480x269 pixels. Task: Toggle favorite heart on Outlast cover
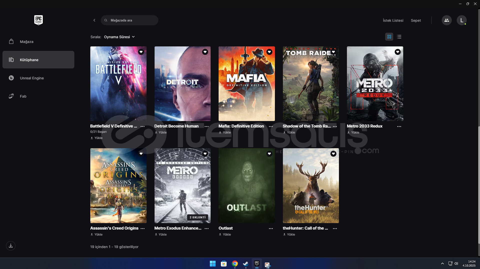269,154
